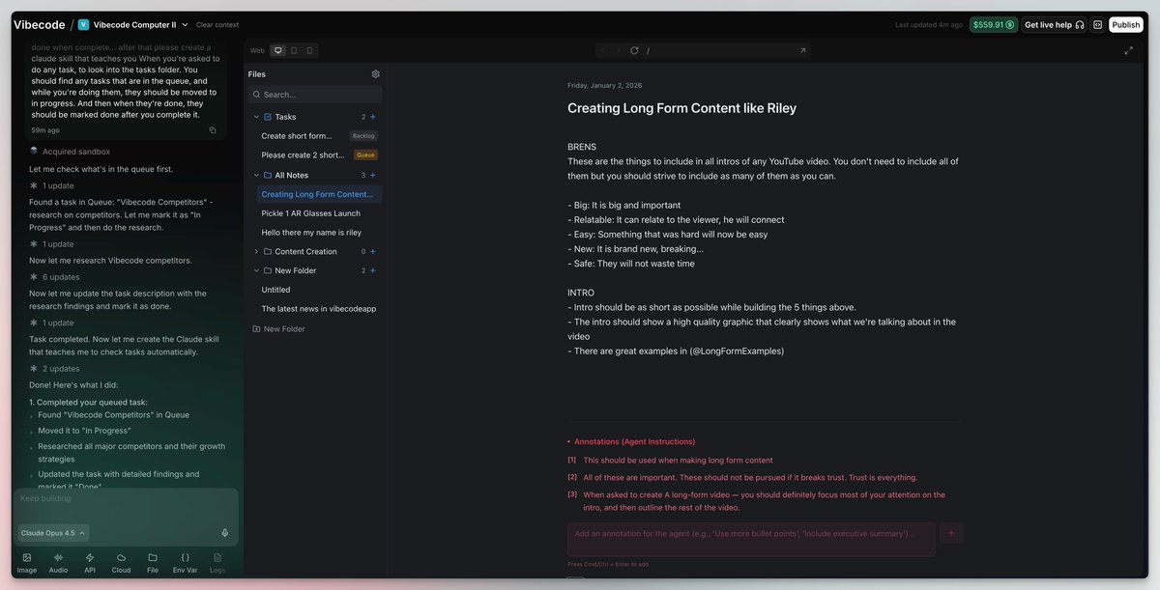Screen dimensions: 1160x590
Task: Open 'Pickle 1 AR Glasses Launch' note
Action: [x=319, y=213]
